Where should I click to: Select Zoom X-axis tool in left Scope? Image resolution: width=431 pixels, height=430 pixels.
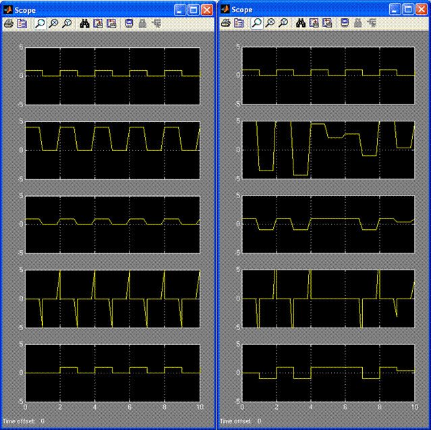click(53, 24)
